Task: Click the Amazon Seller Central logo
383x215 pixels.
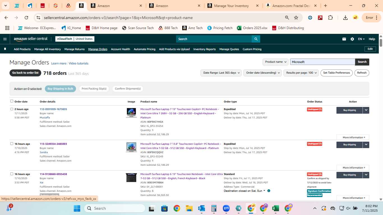Action: point(31,39)
